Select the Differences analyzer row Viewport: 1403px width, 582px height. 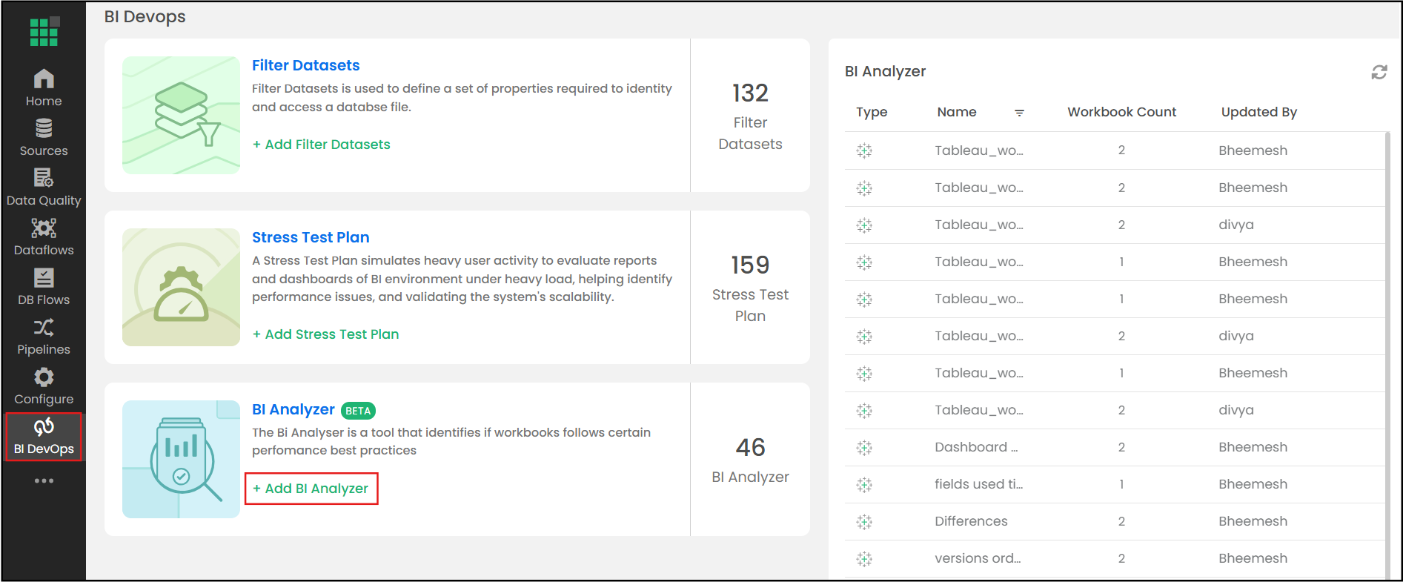(x=971, y=521)
